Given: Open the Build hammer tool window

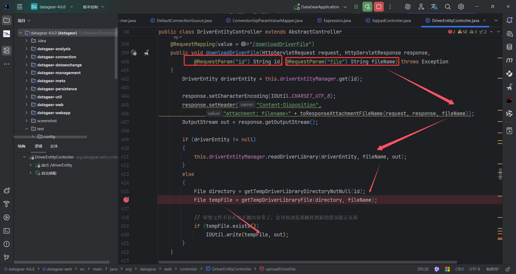Looking at the screenshot, I should [x=7, y=204].
